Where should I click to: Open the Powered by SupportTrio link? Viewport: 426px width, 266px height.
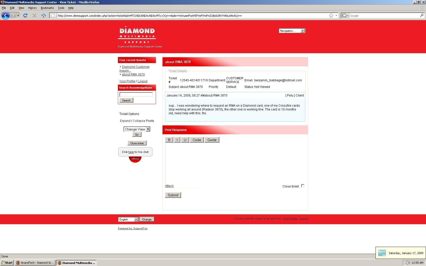click(133, 228)
